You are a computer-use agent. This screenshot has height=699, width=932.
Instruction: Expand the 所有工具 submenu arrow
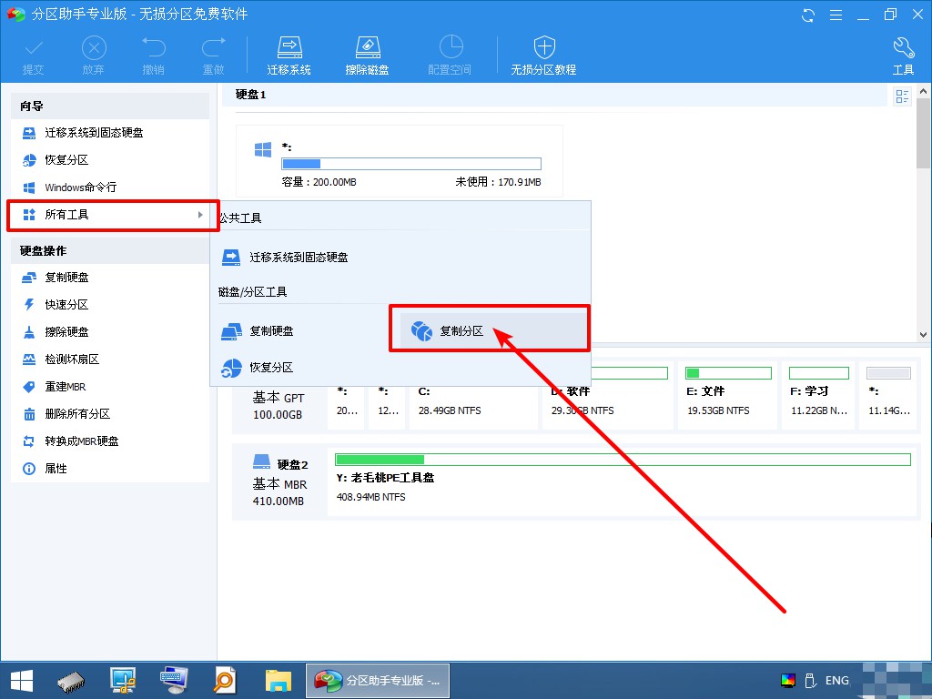tap(200, 215)
